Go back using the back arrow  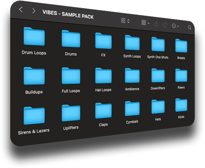pyautogui.click(x=21, y=10)
